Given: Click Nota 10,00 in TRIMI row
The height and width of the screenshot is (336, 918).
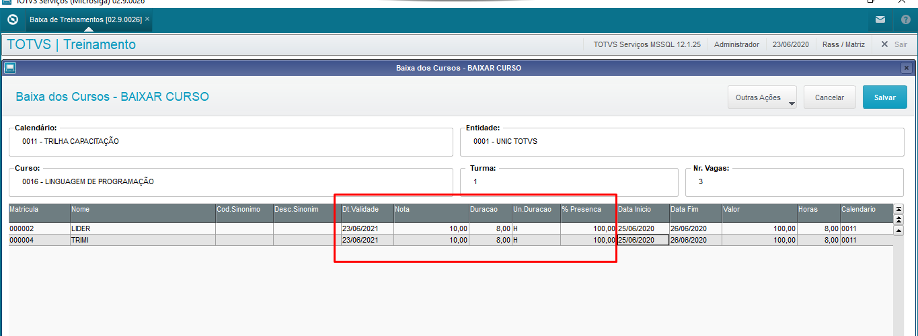Looking at the screenshot, I should point(431,240).
